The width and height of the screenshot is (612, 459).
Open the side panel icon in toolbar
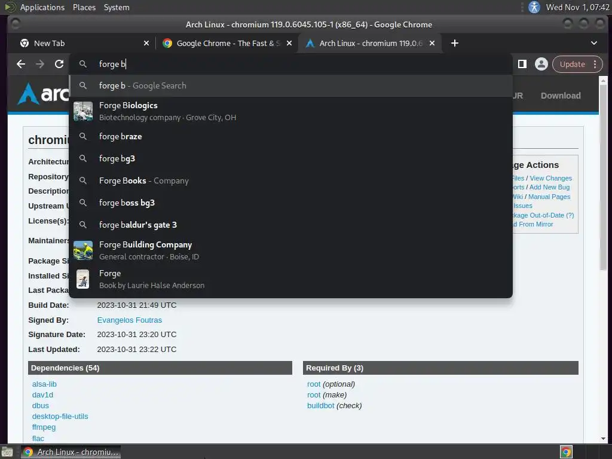click(x=522, y=64)
